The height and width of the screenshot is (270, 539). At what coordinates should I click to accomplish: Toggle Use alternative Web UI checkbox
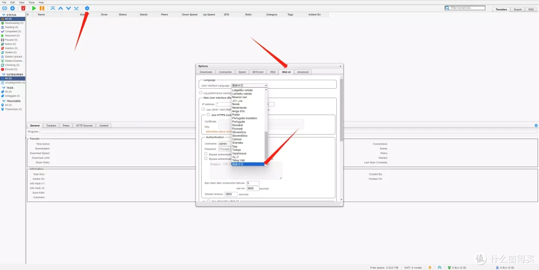(208, 201)
